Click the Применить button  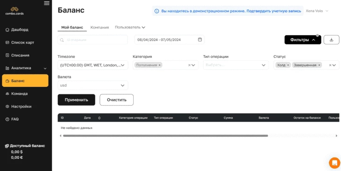76,100
